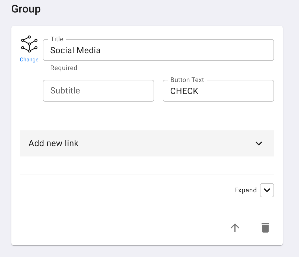Open the Expand dropdown button

(x=267, y=190)
